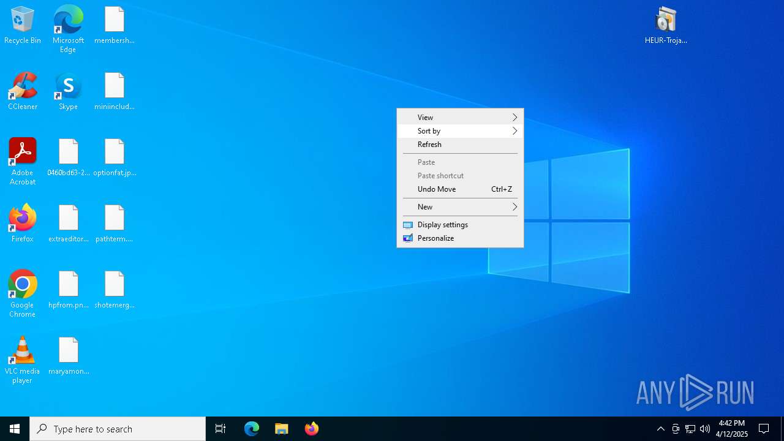Image resolution: width=784 pixels, height=441 pixels.
Task: Select the miniinclud... file icon
Action: [115, 91]
